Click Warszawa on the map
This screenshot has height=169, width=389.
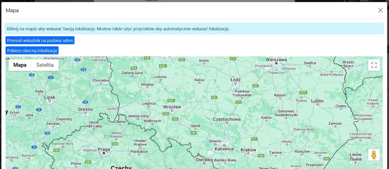pyautogui.click(x=276, y=59)
